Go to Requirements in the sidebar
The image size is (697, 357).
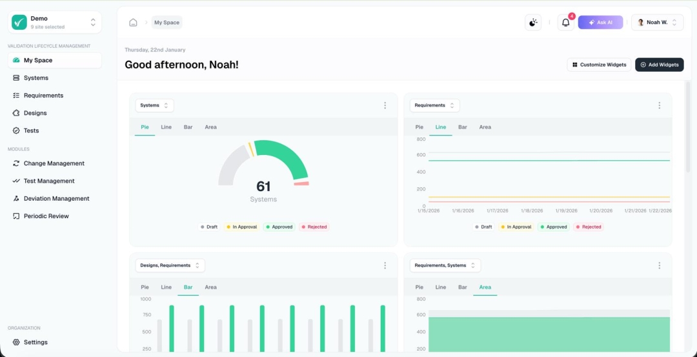43,96
